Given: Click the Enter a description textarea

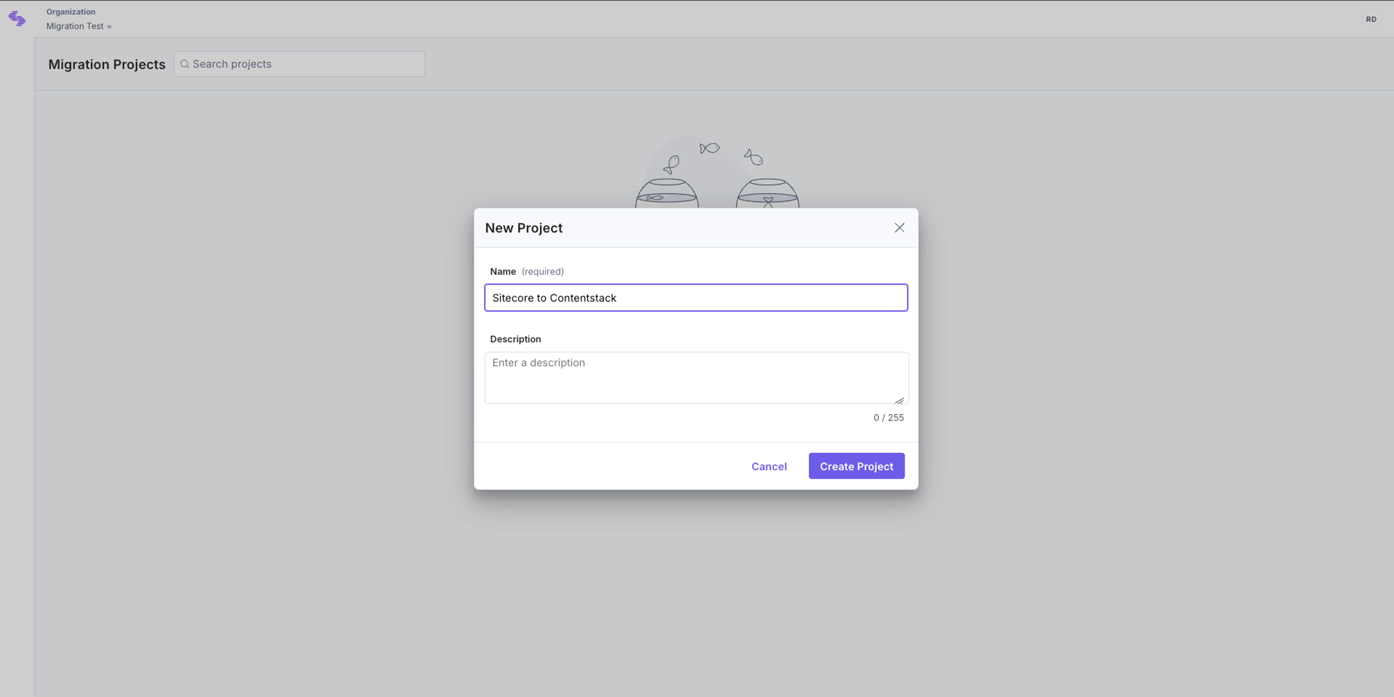Looking at the screenshot, I should [x=697, y=378].
